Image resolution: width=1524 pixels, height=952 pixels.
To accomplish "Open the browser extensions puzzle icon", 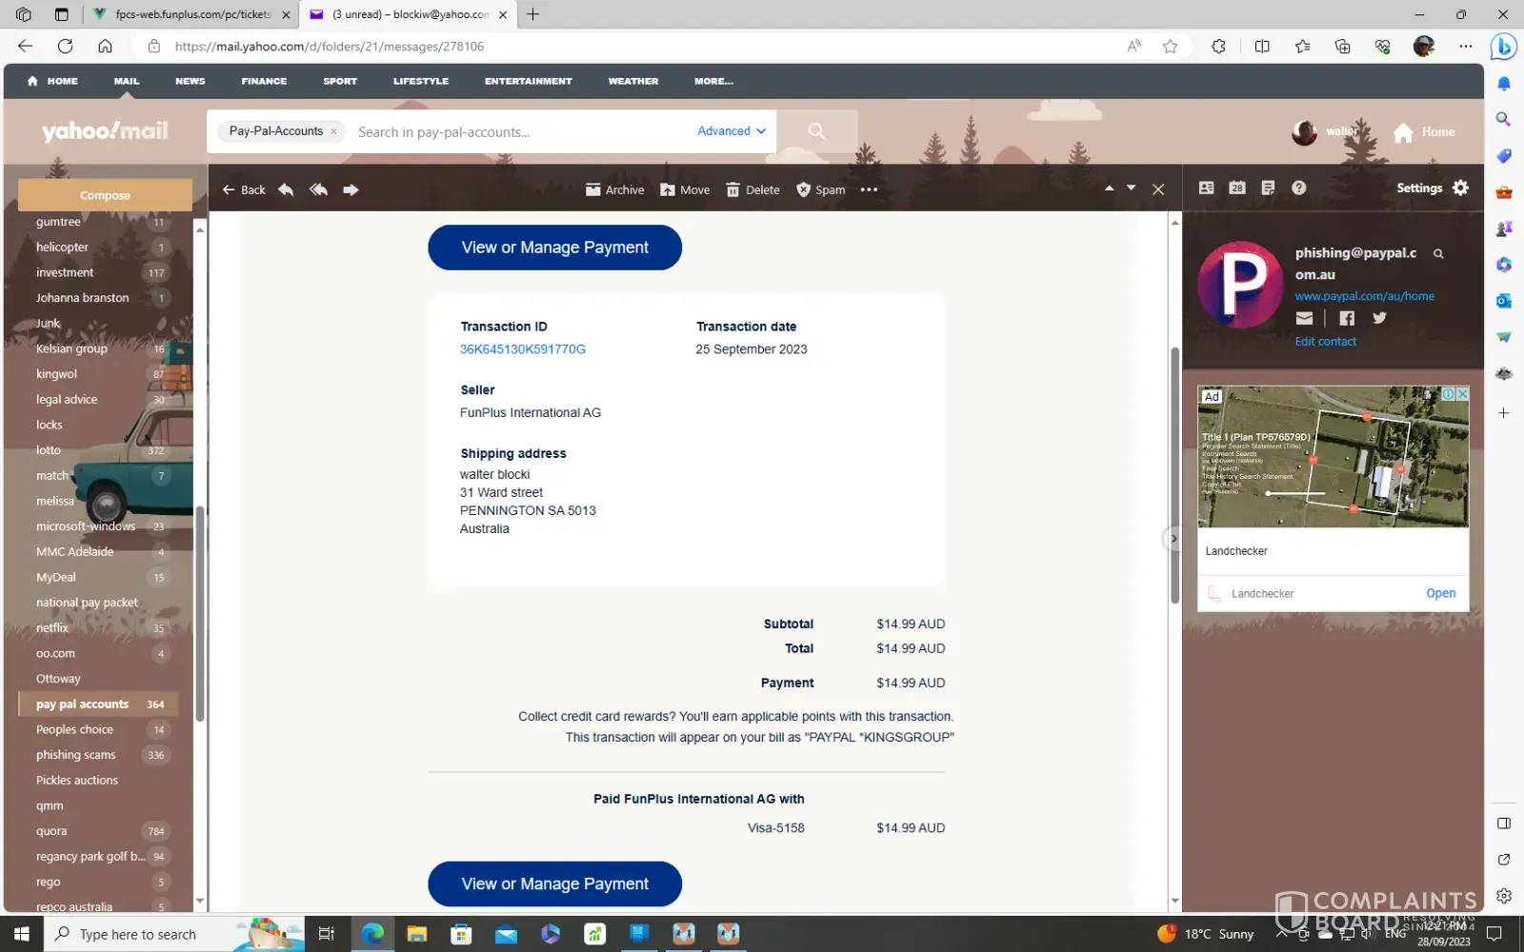I will 1218,46.
